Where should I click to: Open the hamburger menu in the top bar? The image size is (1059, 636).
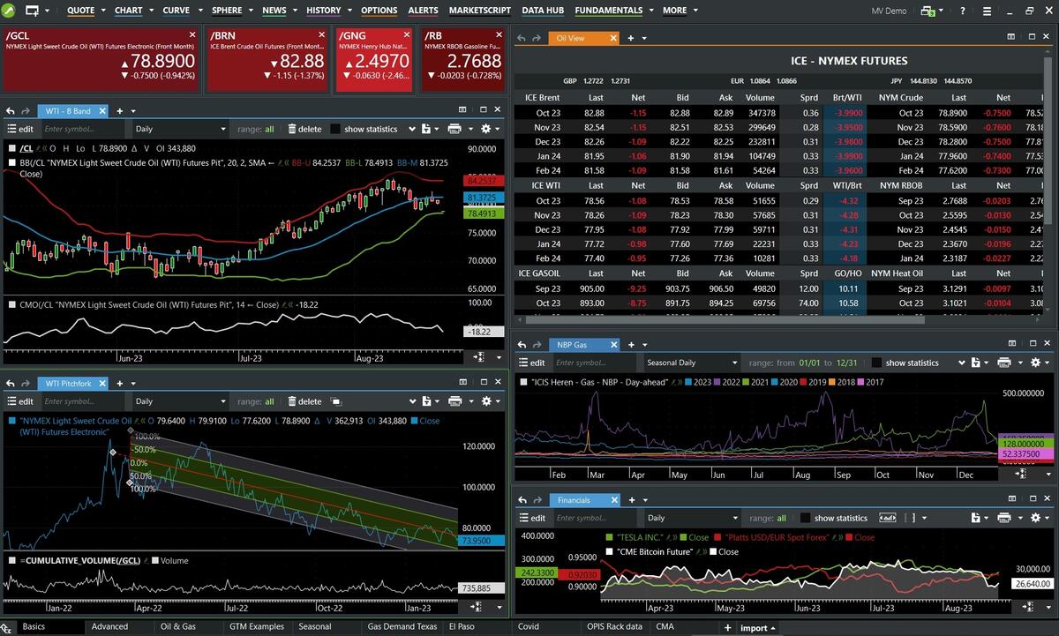pyautogui.click(x=987, y=11)
